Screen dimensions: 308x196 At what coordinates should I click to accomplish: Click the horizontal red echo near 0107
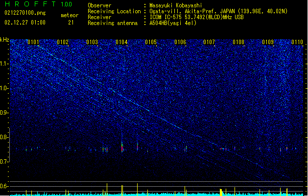point(222,149)
